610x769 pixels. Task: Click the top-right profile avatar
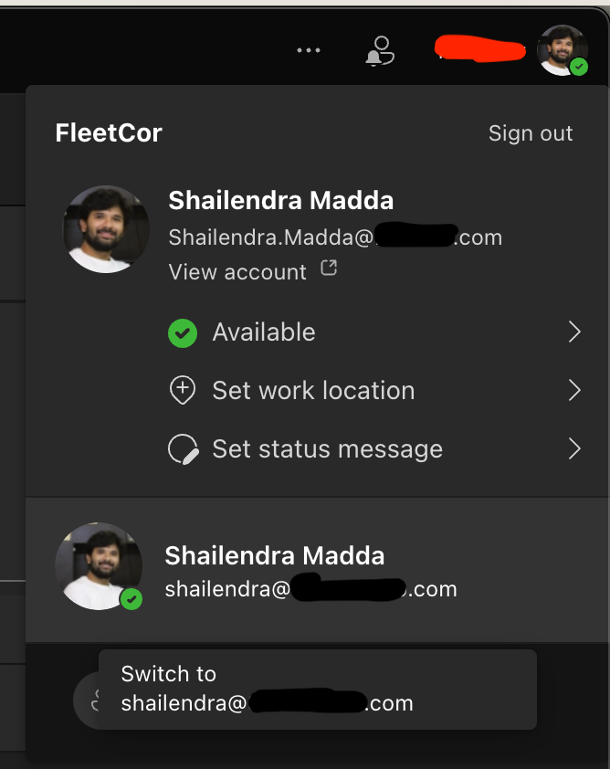563,50
